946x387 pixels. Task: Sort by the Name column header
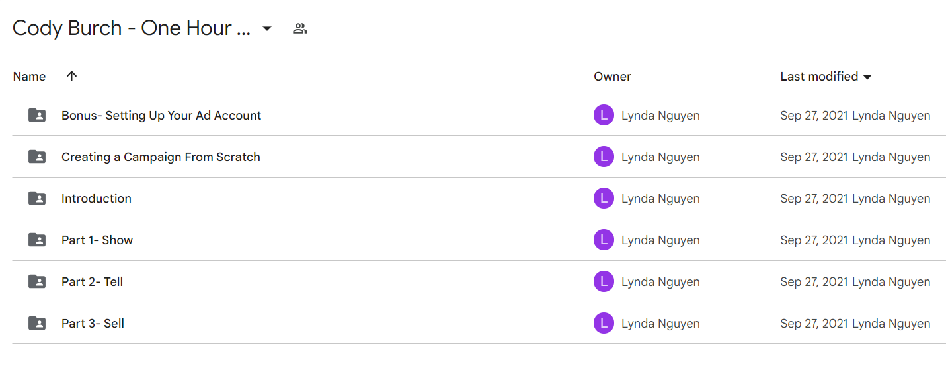[x=29, y=76]
